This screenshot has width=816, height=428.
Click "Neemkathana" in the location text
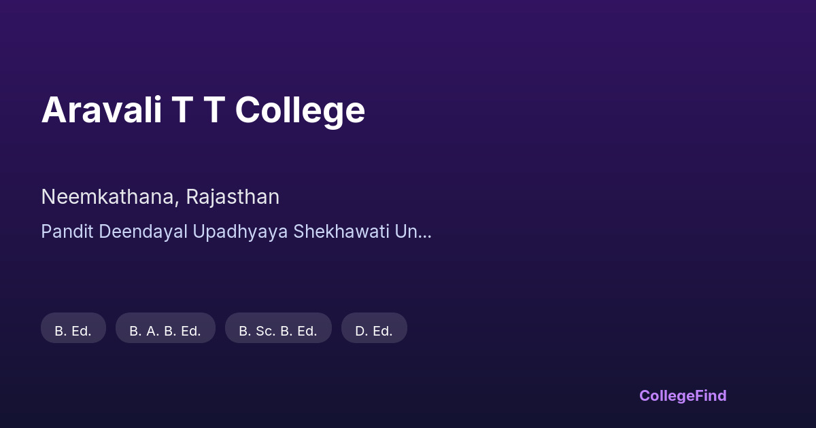[x=110, y=197]
